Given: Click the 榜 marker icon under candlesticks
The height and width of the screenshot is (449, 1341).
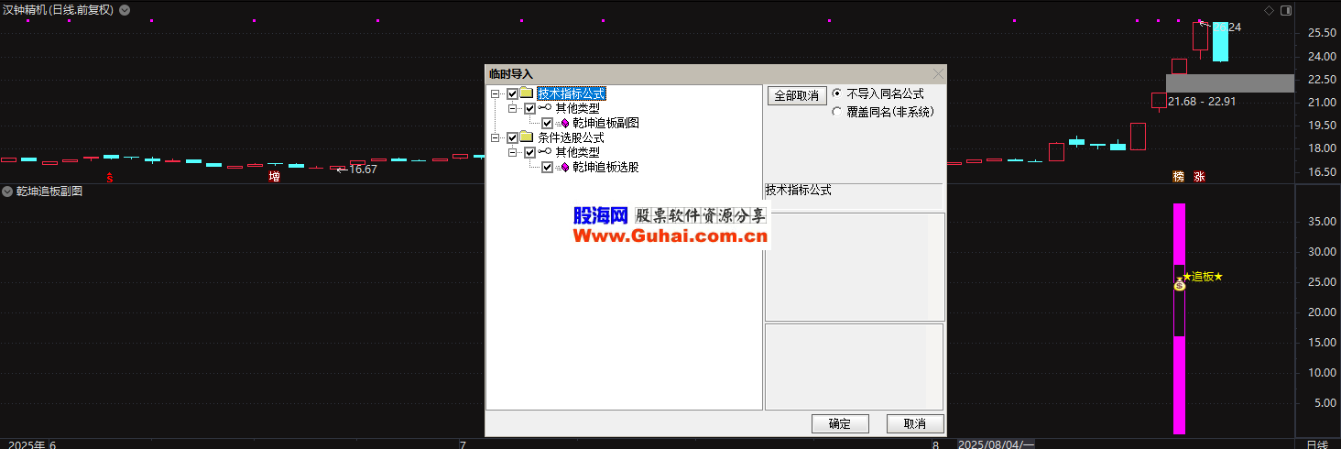Looking at the screenshot, I should point(1179,176).
